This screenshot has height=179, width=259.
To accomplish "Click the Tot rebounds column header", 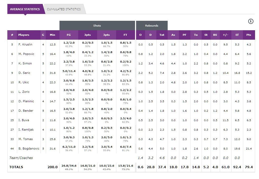I will point(162,35).
